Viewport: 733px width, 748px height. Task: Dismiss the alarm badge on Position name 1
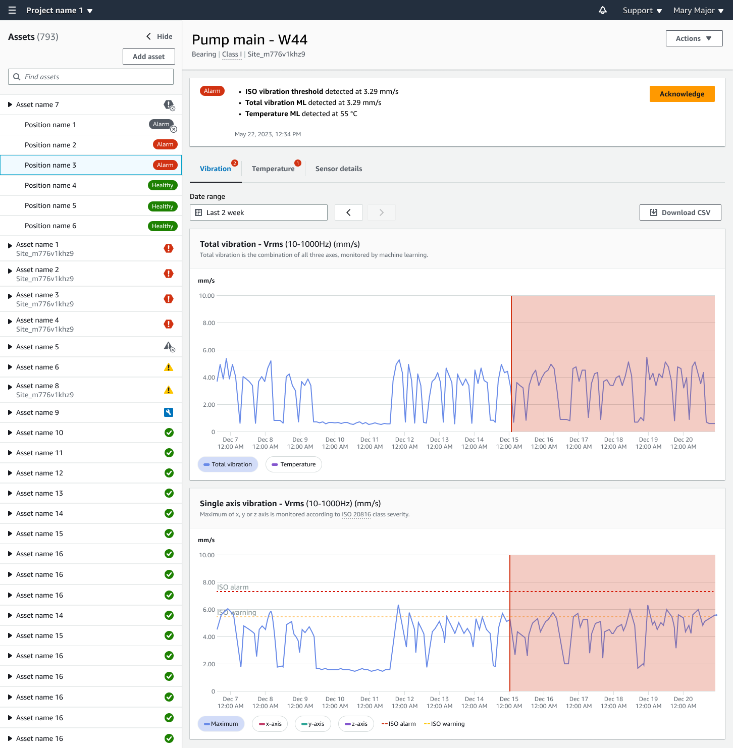[x=174, y=129]
